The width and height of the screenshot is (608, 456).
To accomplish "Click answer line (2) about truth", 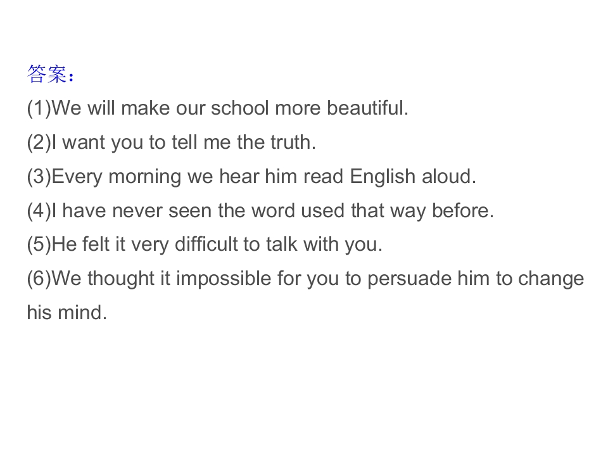I will click(171, 142).
